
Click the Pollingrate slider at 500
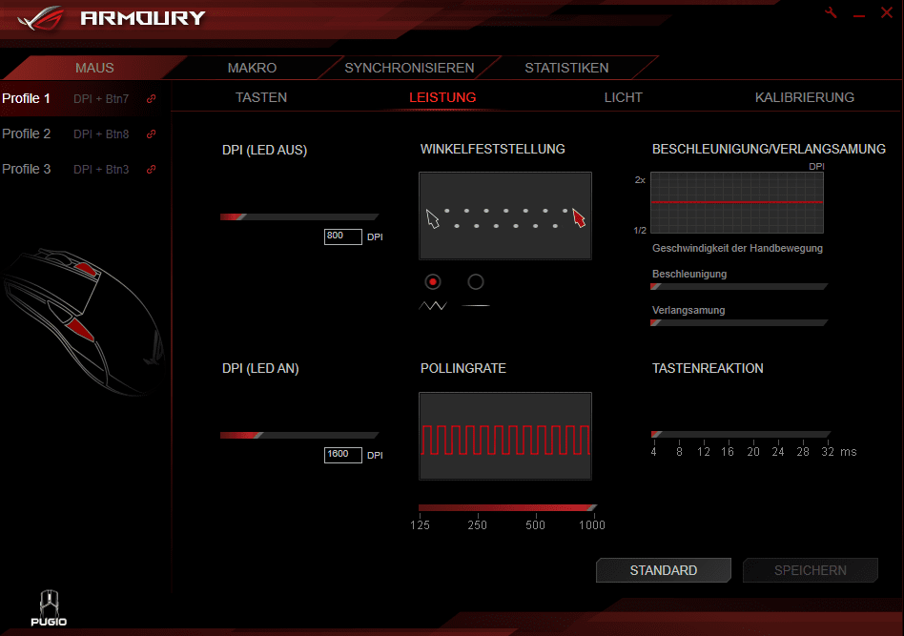point(536,508)
